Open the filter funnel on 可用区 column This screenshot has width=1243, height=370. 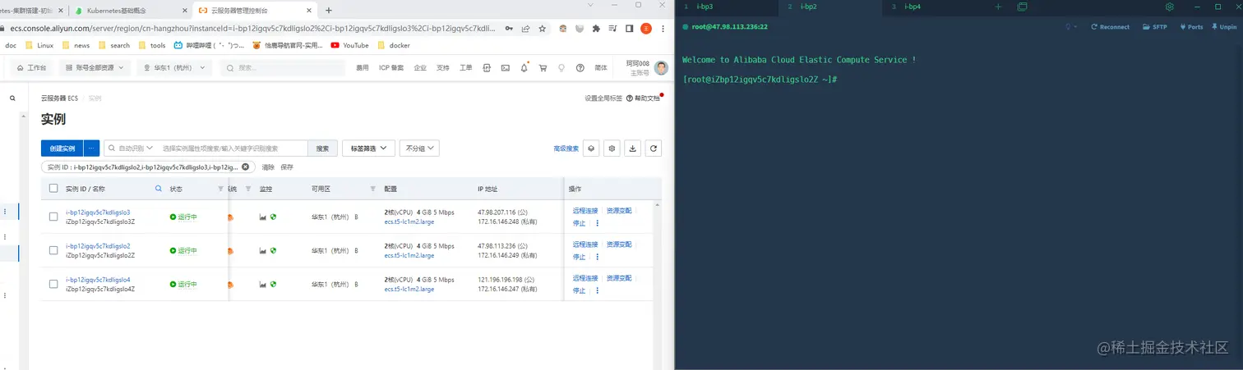[x=374, y=189]
